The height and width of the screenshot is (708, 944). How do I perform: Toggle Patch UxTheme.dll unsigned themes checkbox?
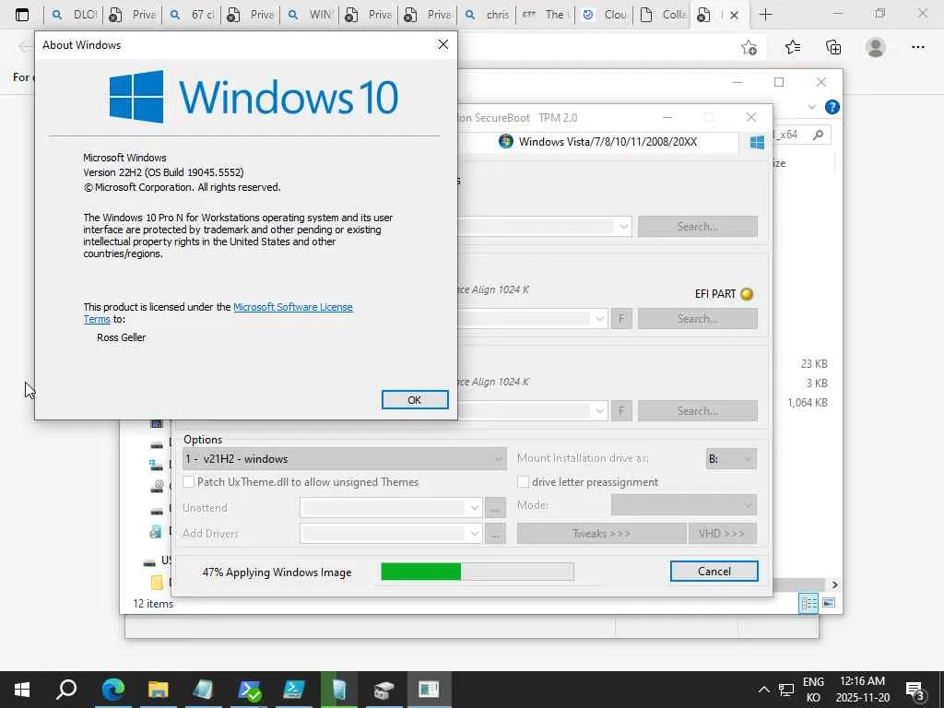click(189, 481)
